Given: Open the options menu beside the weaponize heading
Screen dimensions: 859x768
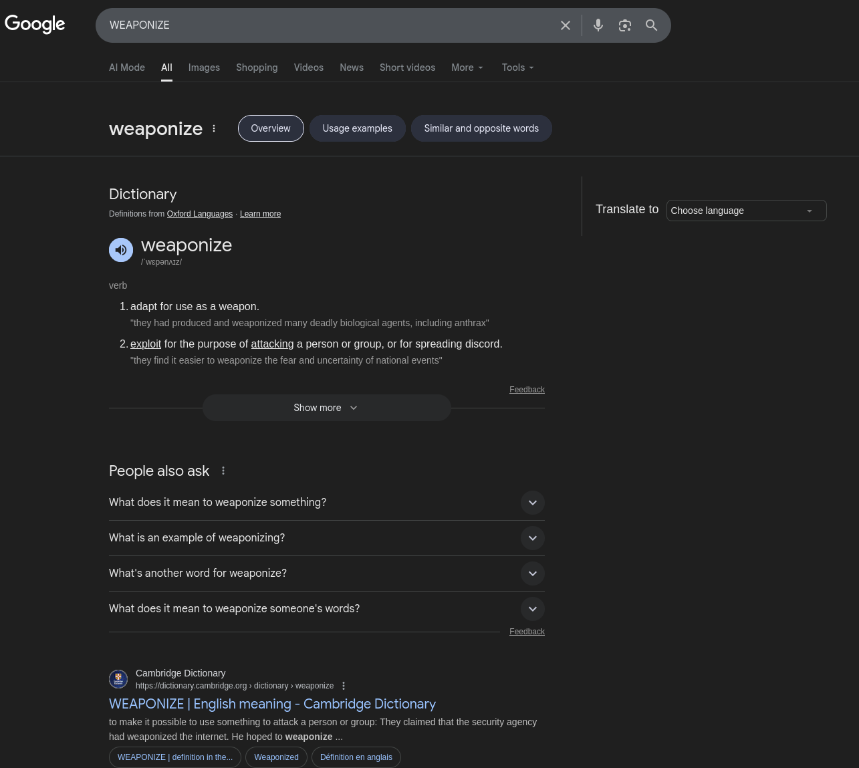Looking at the screenshot, I should [x=214, y=128].
